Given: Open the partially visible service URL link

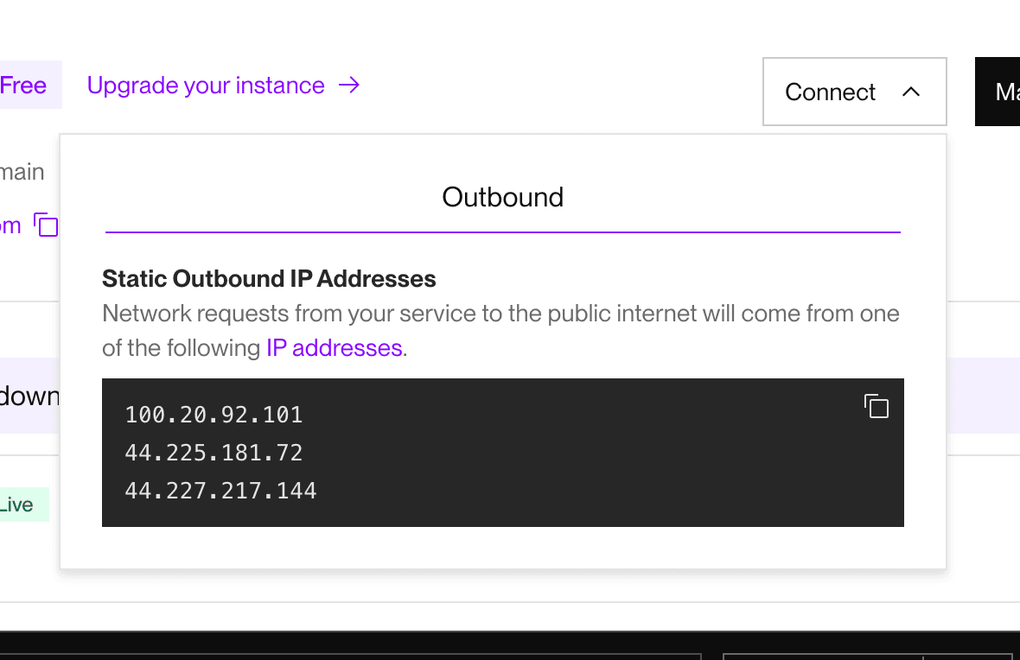Looking at the screenshot, I should [10, 226].
